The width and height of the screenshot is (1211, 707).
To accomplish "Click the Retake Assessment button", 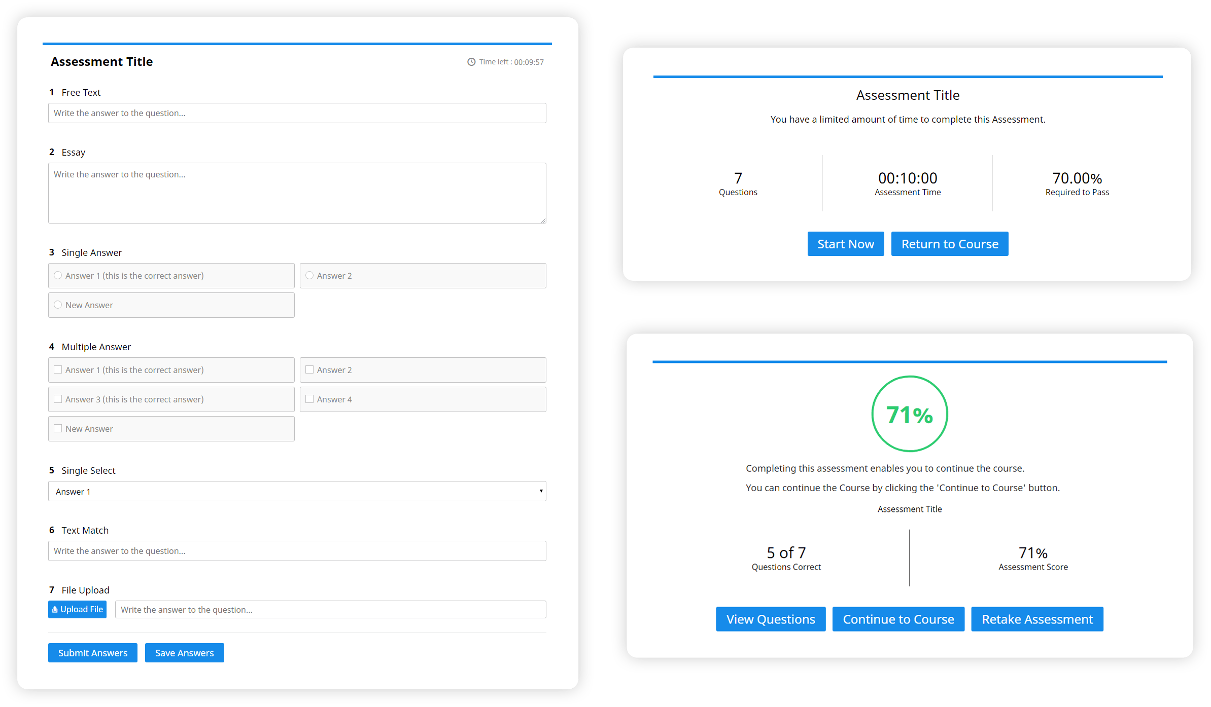I will [x=1036, y=619].
